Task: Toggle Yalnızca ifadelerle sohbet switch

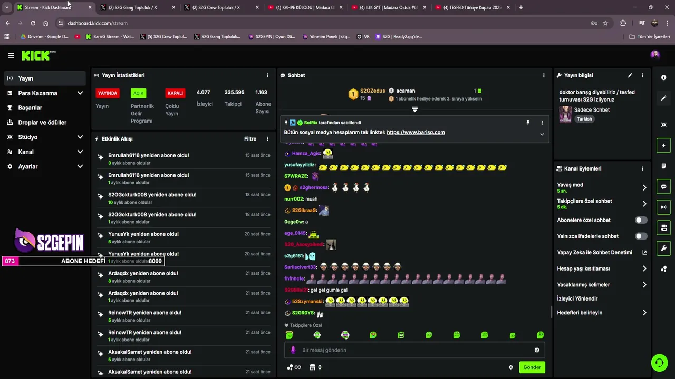Action: (641, 236)
